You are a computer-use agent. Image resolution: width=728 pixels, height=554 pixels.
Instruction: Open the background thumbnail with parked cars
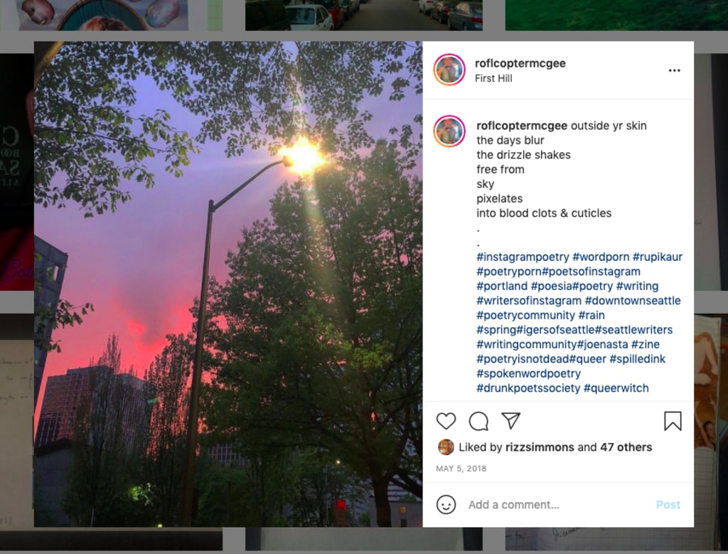click(x=363, y=16)
